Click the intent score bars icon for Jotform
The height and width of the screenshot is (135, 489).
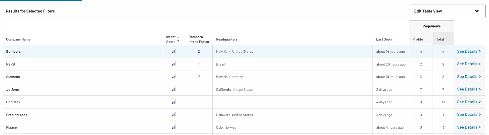(x=174, y=89)
